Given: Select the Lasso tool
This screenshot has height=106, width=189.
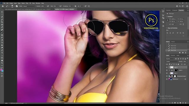Looking at the screenshot, I should coord(2,17).
